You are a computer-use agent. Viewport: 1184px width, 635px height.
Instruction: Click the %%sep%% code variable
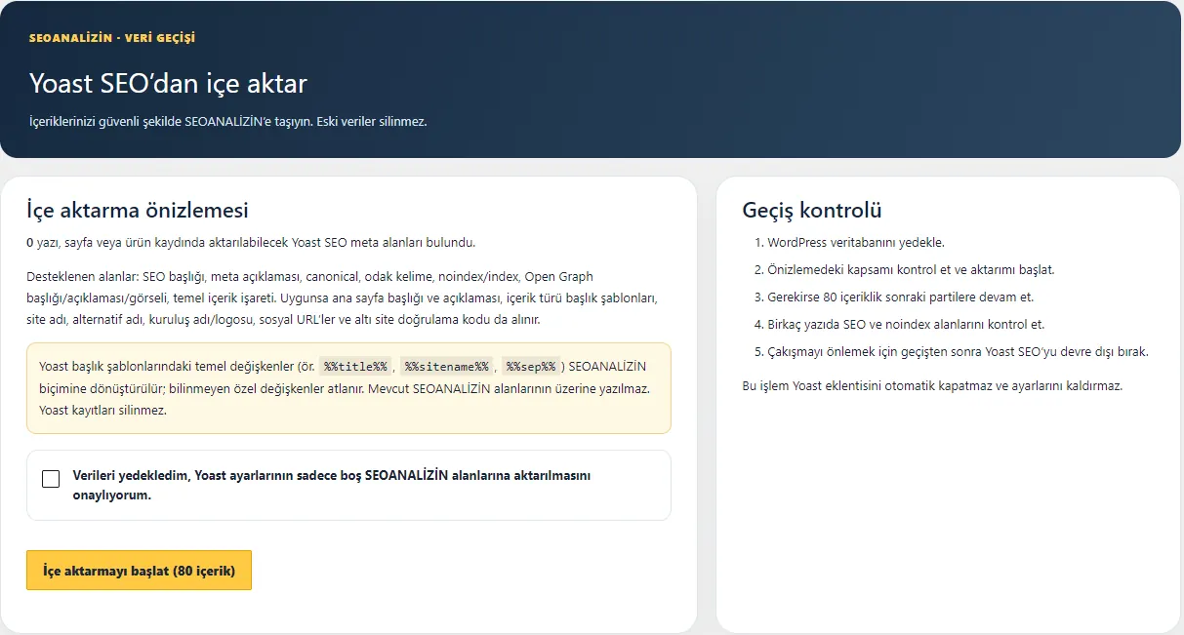pyautogui.click(x=530, y=367)
